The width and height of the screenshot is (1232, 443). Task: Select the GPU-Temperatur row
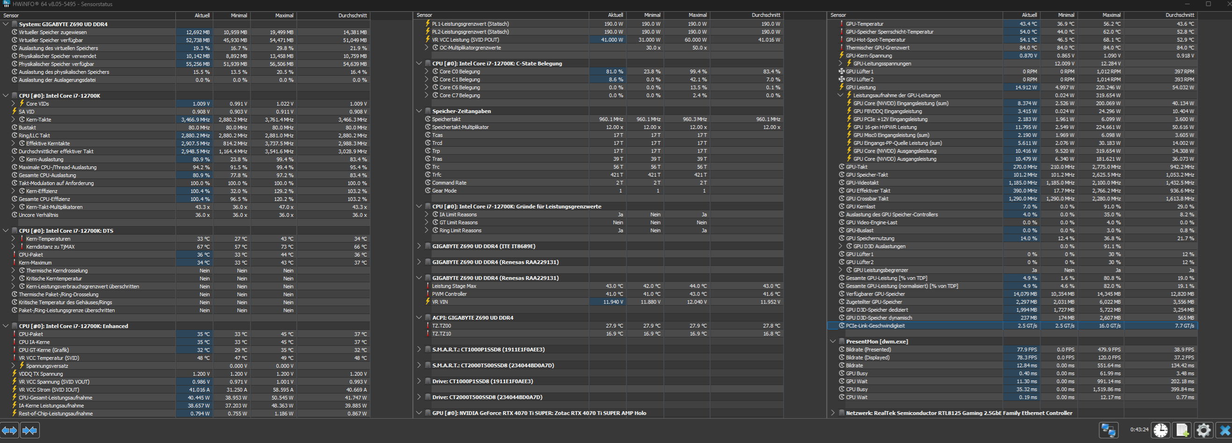point(1012,24)
